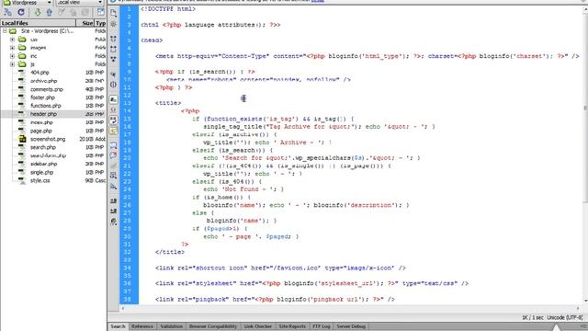
Task: Select 404.php in file list
Action: 40,73
